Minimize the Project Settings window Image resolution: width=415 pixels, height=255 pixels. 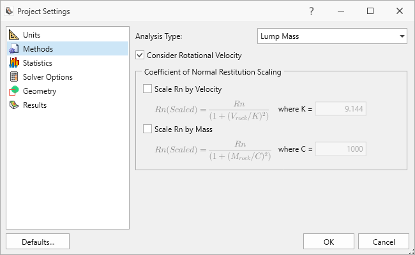click(341, 11)
